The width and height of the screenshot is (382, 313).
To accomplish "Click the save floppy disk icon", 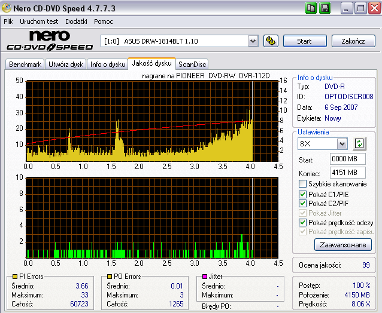I will pos(325,8).
